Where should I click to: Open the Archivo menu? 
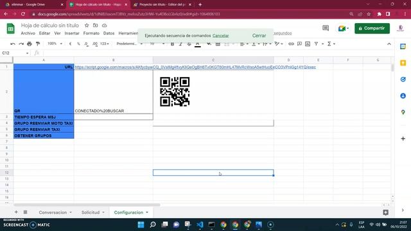(28, 33)
